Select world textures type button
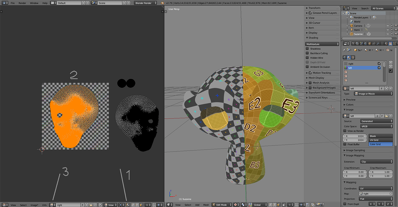 point(345,58)
